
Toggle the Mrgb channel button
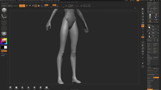pyautogui.click(x=42, y=5)
